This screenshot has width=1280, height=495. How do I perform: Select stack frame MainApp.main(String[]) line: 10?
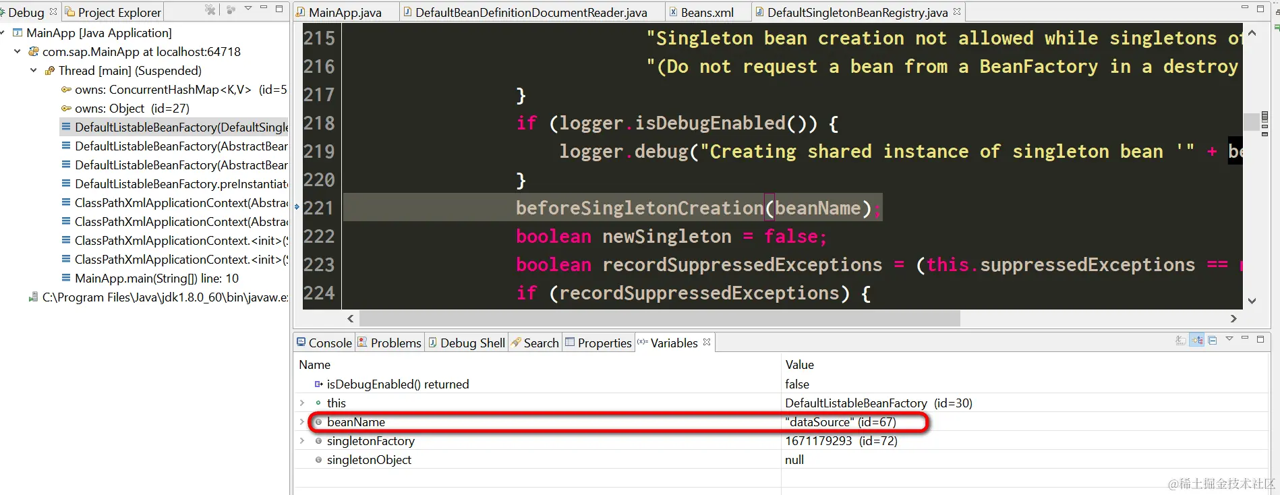(x=156, y=278)
